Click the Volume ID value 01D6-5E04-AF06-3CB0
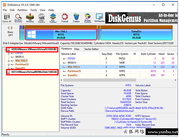Screen dimensions: 179x138 pos(119,116)
